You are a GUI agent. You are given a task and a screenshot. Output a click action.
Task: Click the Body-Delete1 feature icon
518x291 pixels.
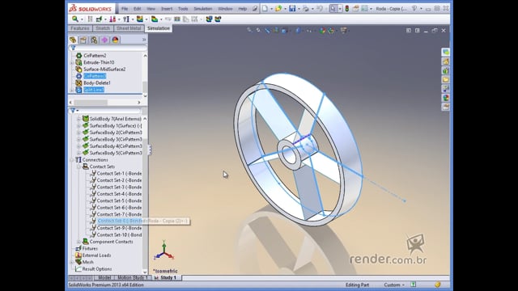[x=79, y=82]
